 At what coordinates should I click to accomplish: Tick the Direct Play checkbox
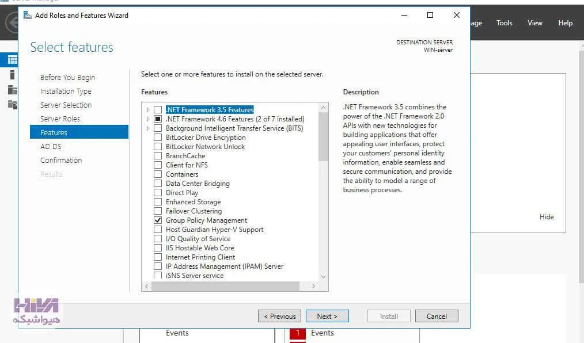(158, 193)
